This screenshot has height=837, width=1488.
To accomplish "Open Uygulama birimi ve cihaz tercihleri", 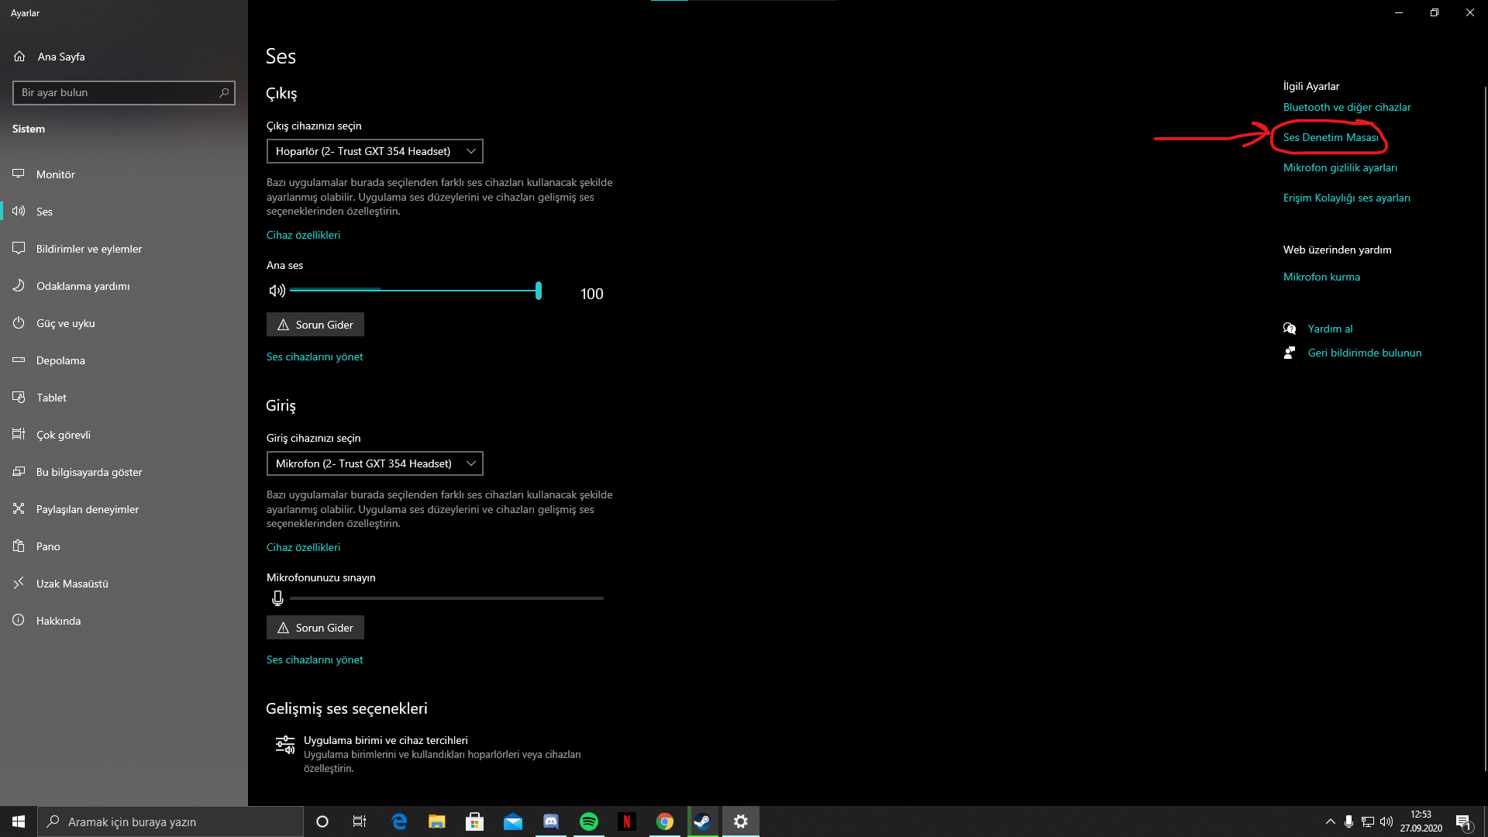I will [x=385, y=740].
